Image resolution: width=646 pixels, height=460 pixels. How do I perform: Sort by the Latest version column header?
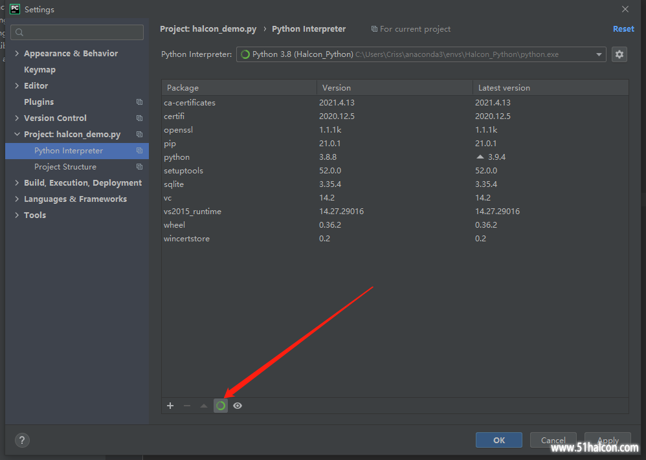(x=550, y=88)
